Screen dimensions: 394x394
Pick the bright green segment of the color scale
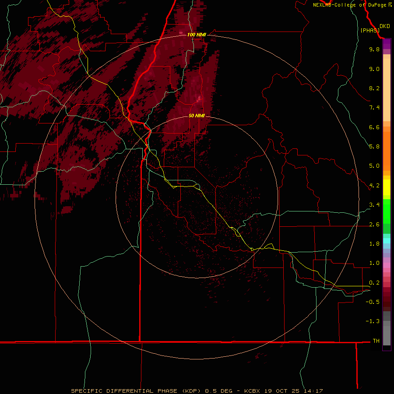pos(387,211)
